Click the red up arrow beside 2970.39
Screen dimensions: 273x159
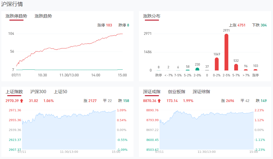pyautogui.click(x=22, y=101)
